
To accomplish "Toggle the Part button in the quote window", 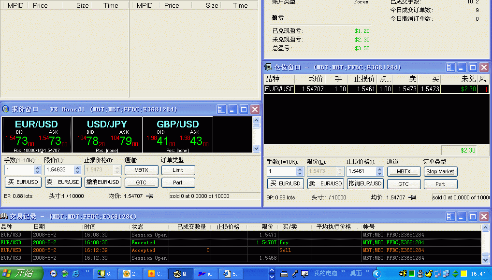I will click(x=178, y=182).
